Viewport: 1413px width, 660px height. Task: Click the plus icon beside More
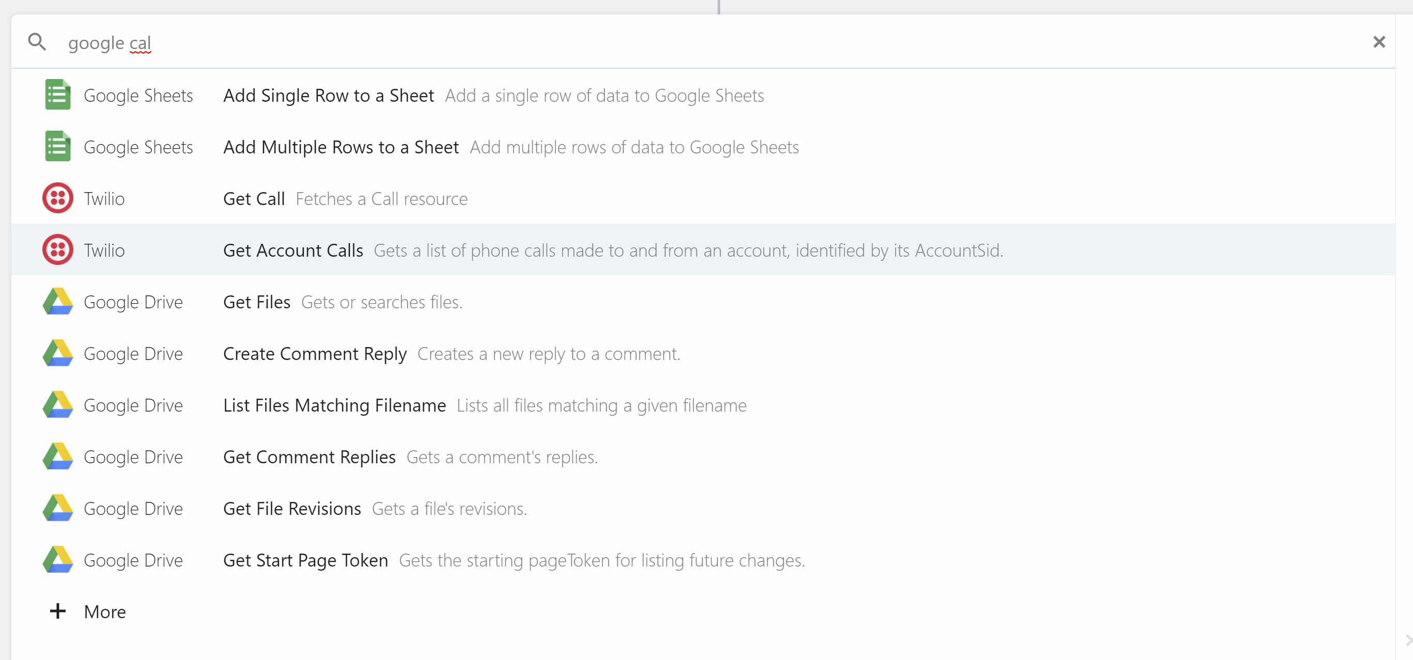point(57,611)
